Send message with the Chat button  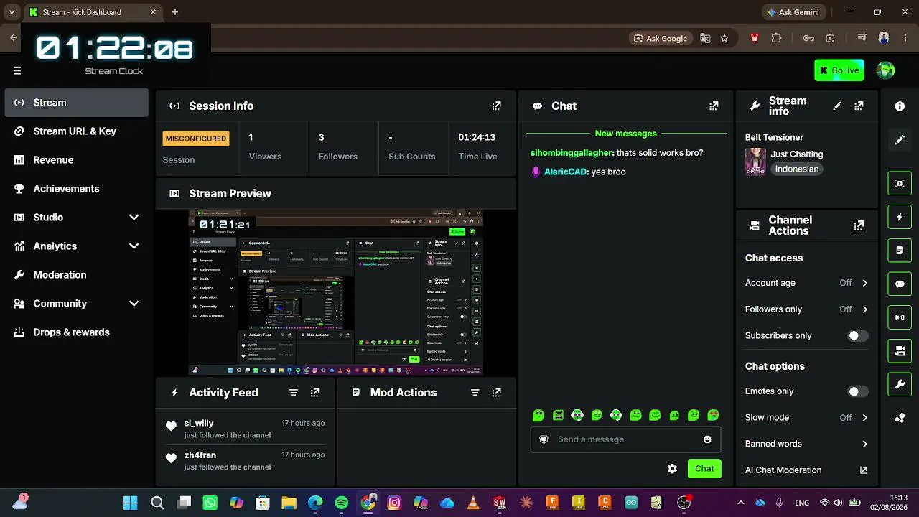(x=704, y=469)
